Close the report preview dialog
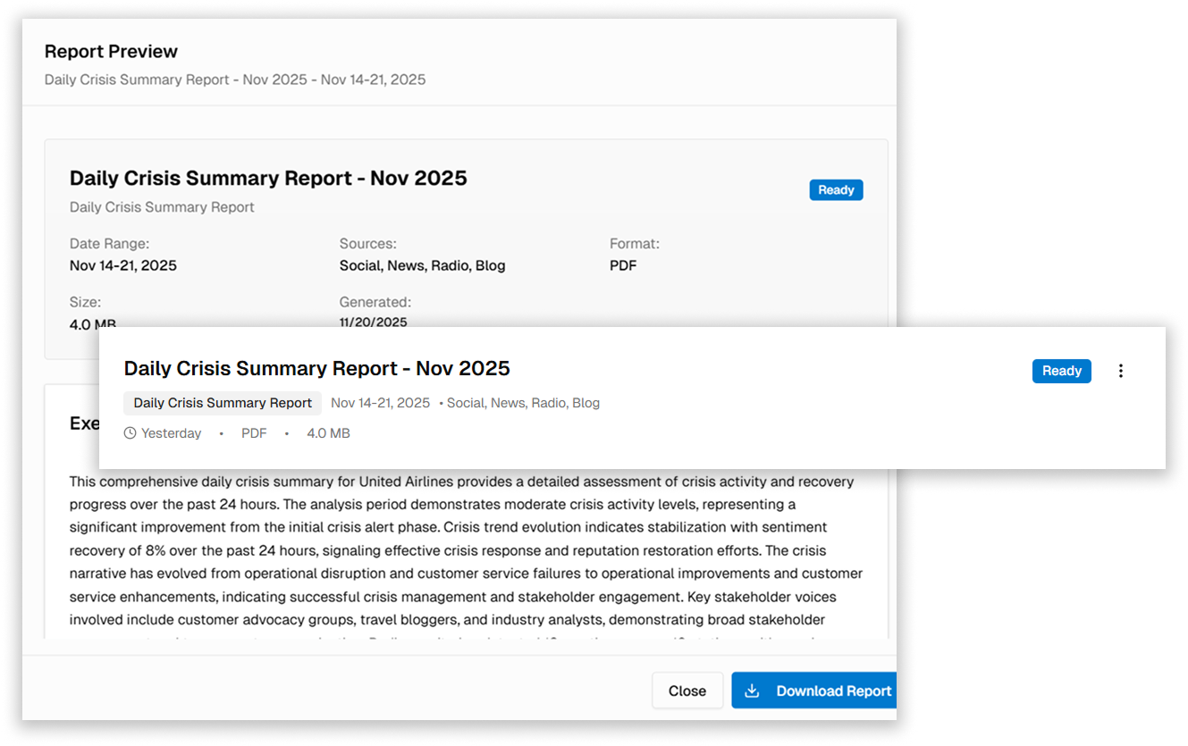The width and height of the screenshot is (1188, 746). tap(687, 690)
